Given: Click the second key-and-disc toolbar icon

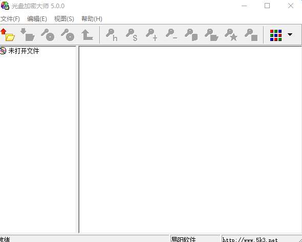Looking at the screenshot, I should tap(68, 35).
